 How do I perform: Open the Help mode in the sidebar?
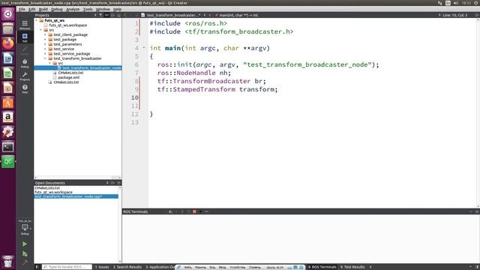[25, 89]
